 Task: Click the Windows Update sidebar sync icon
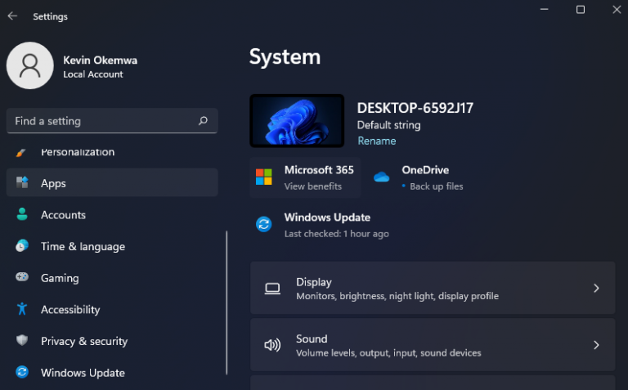pos(22,372)
